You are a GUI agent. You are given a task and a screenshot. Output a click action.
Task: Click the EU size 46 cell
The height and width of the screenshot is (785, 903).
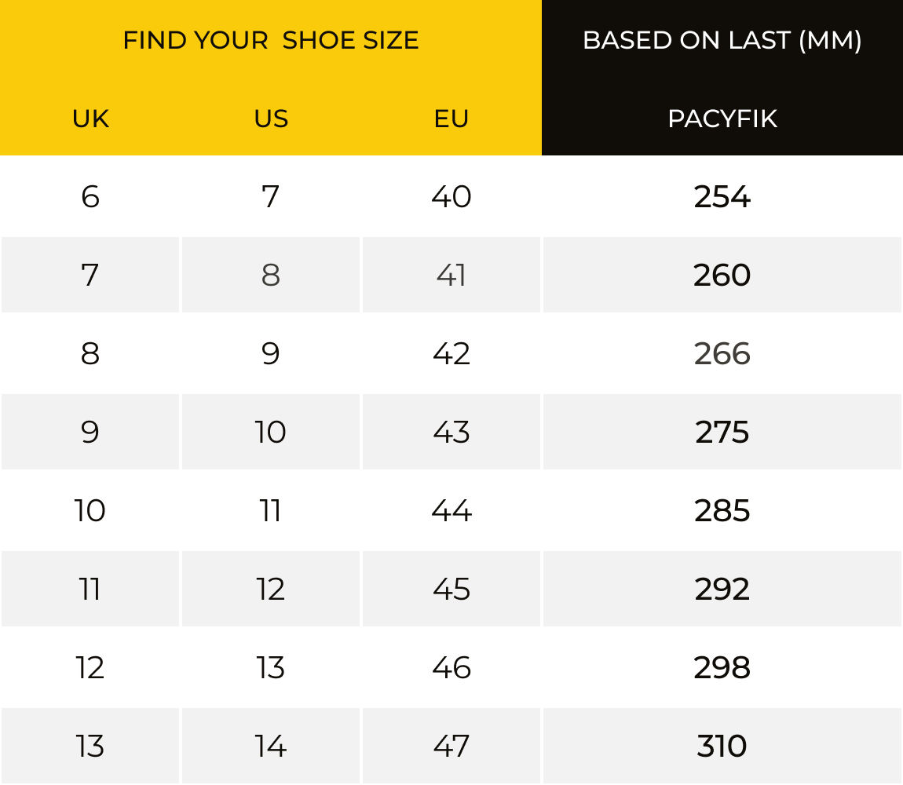(x=451, y=667)
